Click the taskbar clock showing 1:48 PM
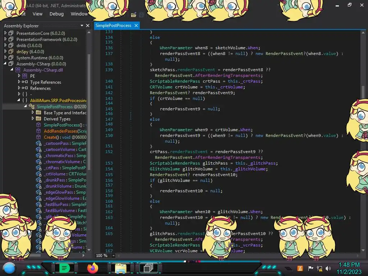Image resolution: width=368 pixels, height=276 pixels. coord(349,265)
